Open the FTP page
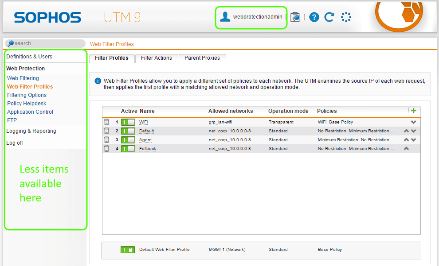Viewport: 439px width, 266px height. 12,120
